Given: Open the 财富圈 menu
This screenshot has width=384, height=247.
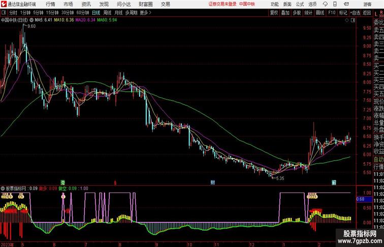Looking at the screenshot, I should click(145, 4).
